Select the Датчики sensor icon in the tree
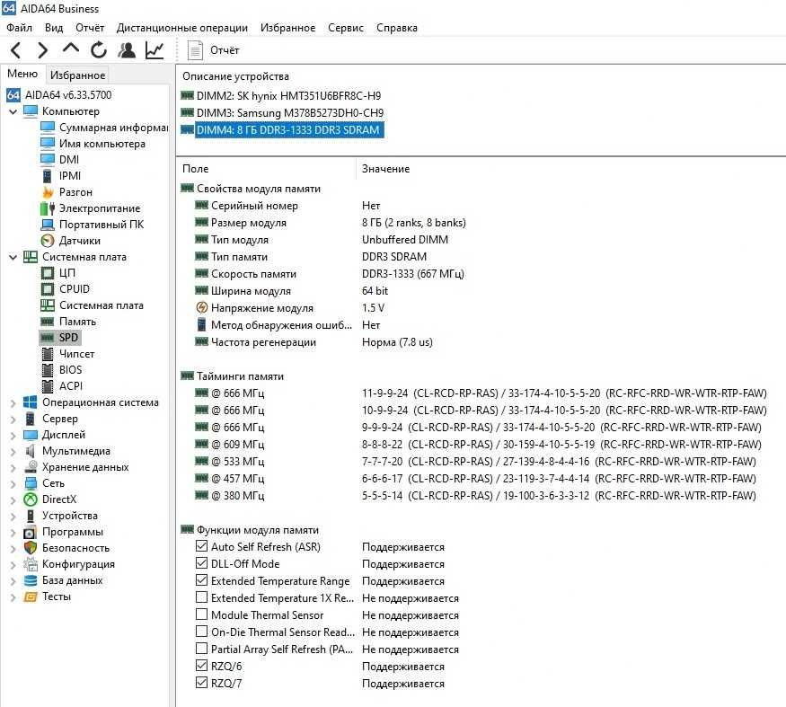This screenshot has width=786, height=707. click(48, 241)
